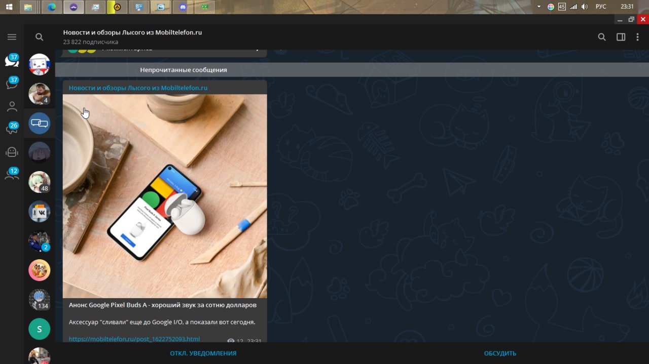649x364 pixels.
Task: Open Microsoft Edge from the taskbar
Action: [52, 7]
